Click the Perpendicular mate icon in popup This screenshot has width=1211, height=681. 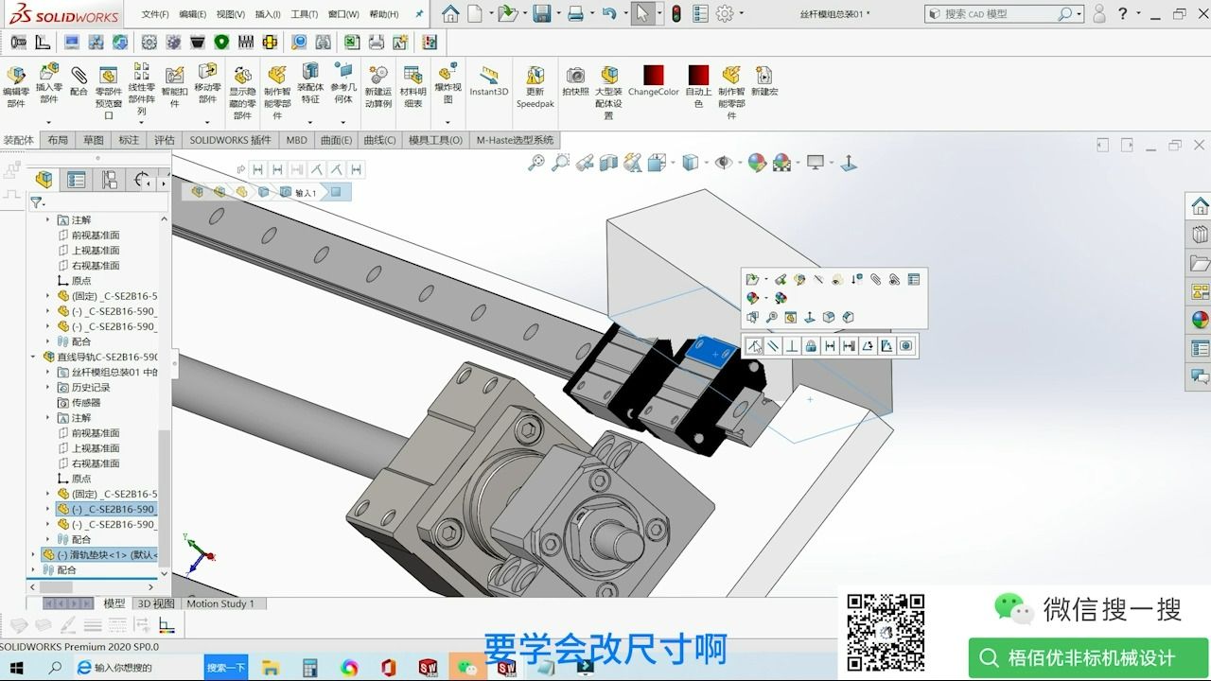click(x=792, y=346)
